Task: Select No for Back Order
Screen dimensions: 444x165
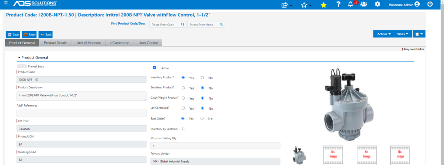Action: point(202,118)
